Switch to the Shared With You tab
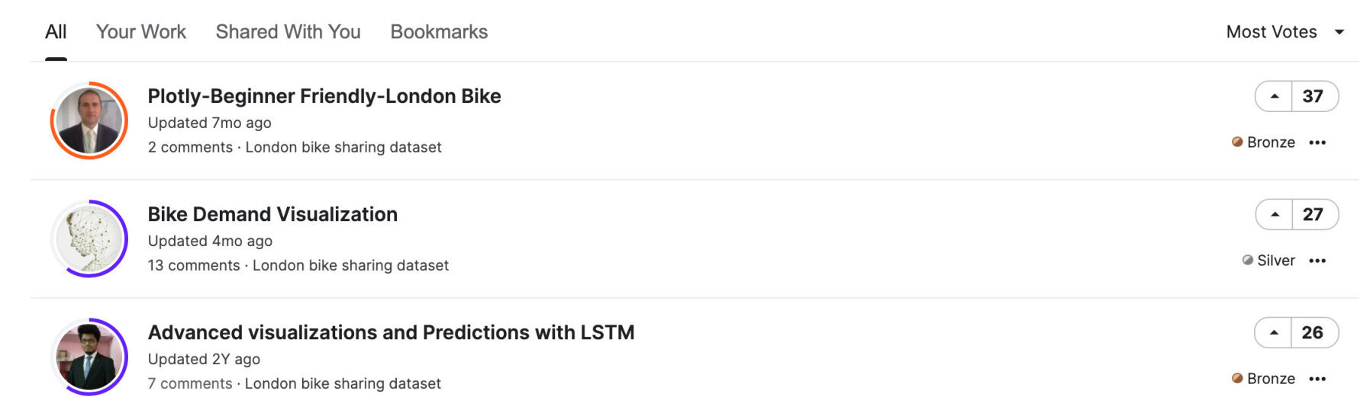 288,32
